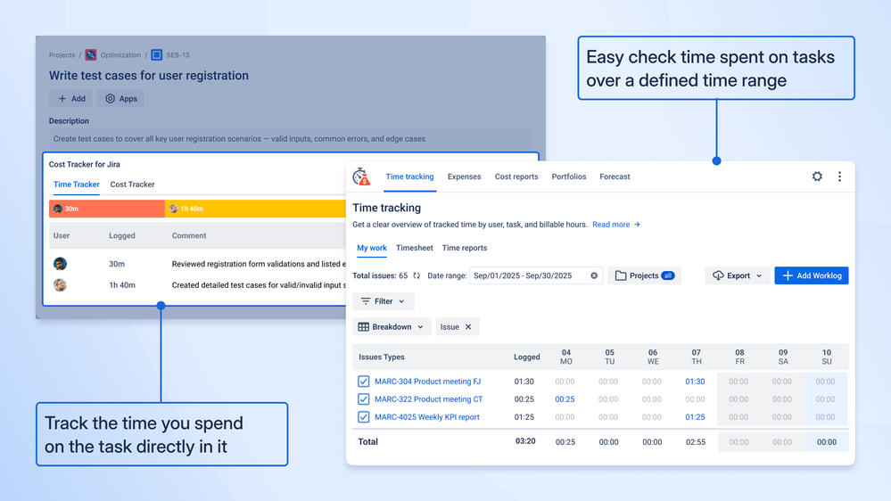Click the Add Worklog button
891x501 pixels.
[812, 275]
